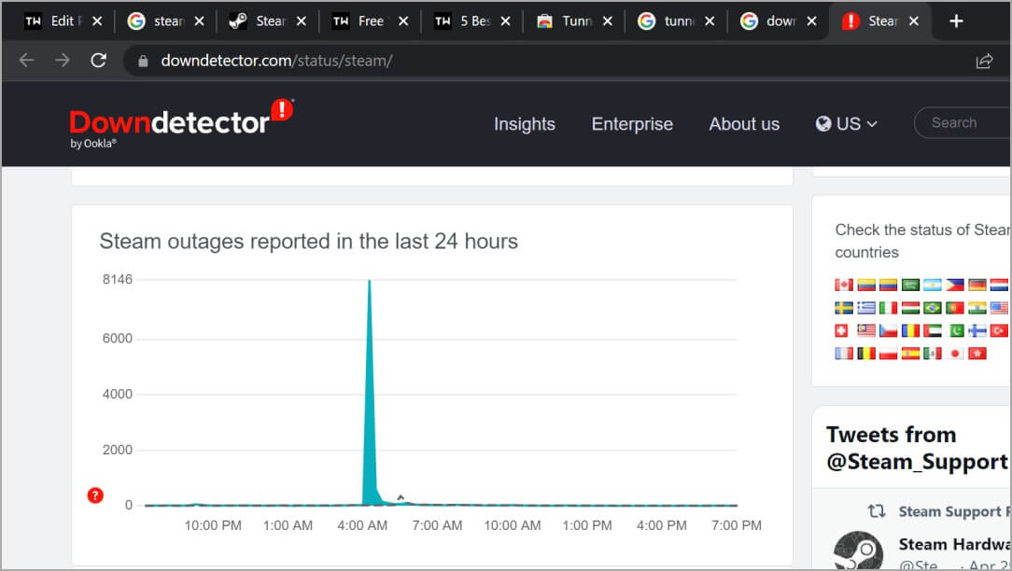
Task: Open a new tab with the plus button
Action: 956,21
